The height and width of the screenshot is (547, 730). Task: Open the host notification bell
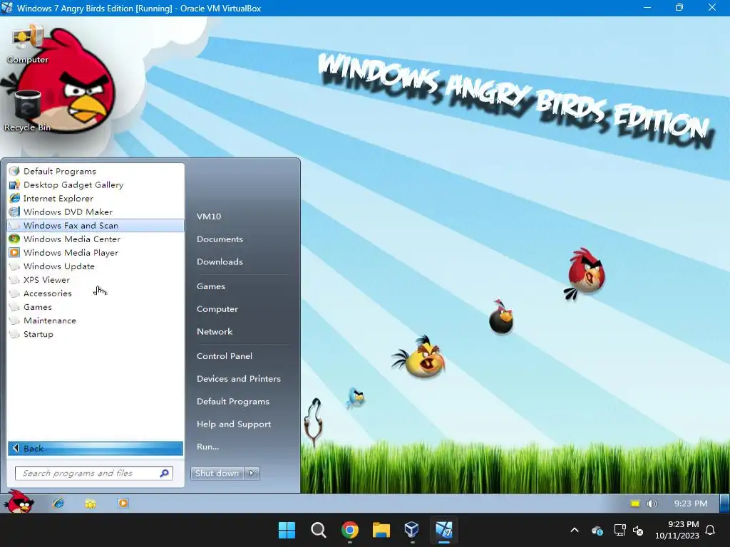710,530
